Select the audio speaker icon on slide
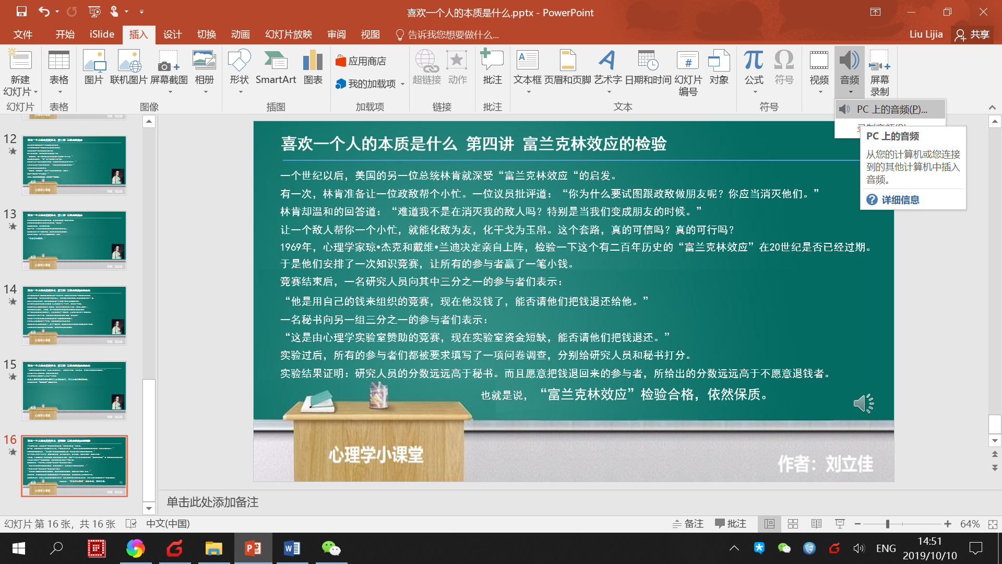 tap(864, 403)
